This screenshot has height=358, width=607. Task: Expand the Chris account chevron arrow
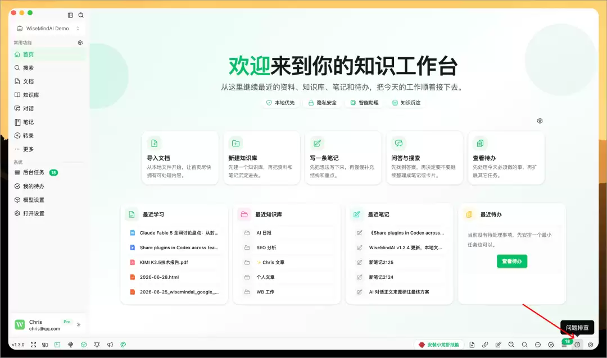coord(79,324)
